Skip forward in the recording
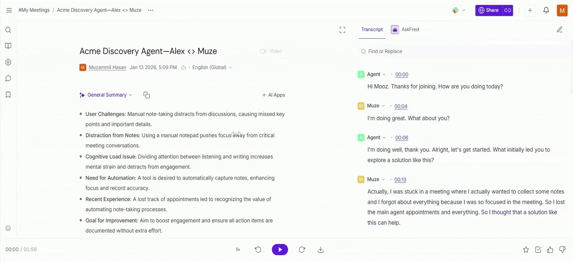 click(x=302, y=250)
